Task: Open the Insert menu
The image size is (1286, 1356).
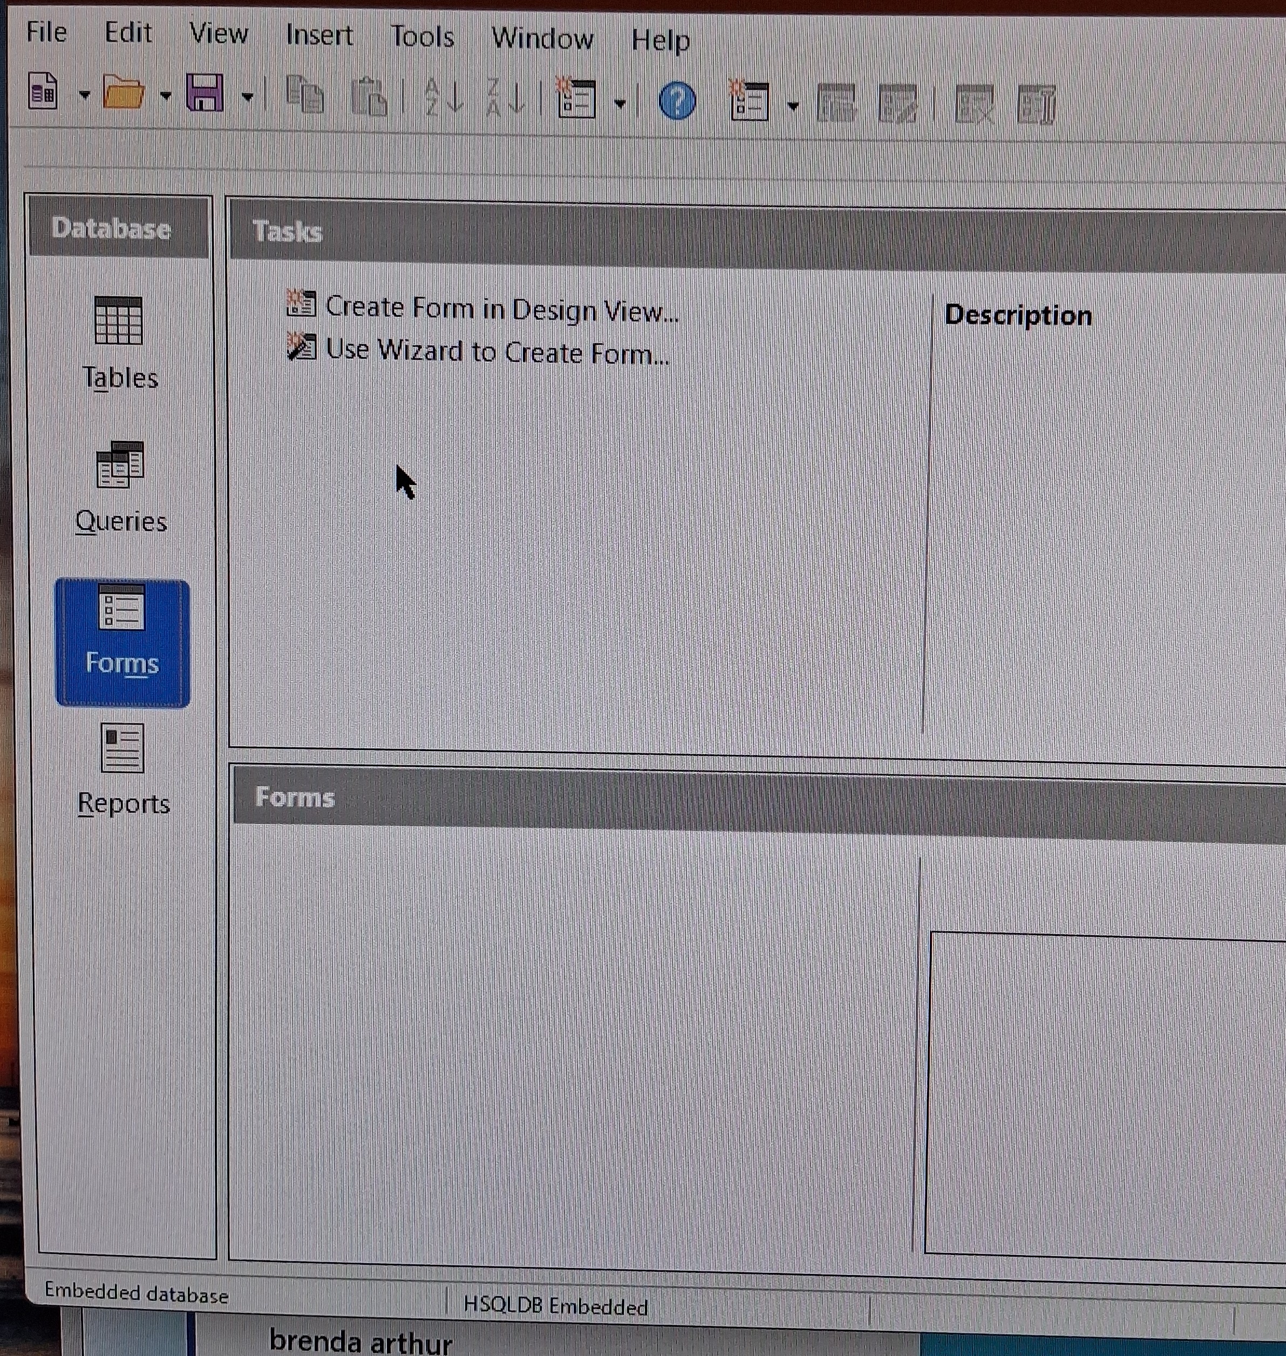Action: (319, 35)
